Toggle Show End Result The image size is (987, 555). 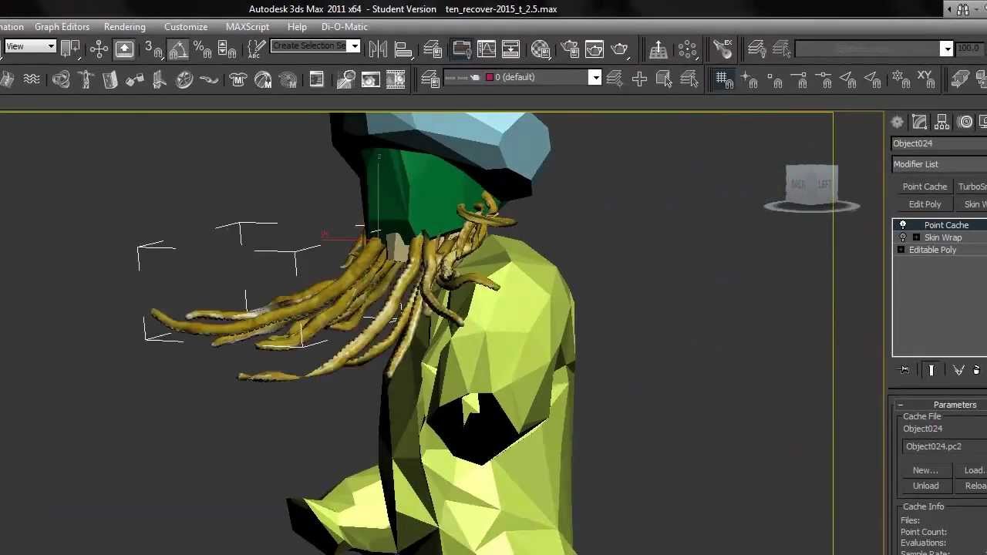(x=931, y=370)
